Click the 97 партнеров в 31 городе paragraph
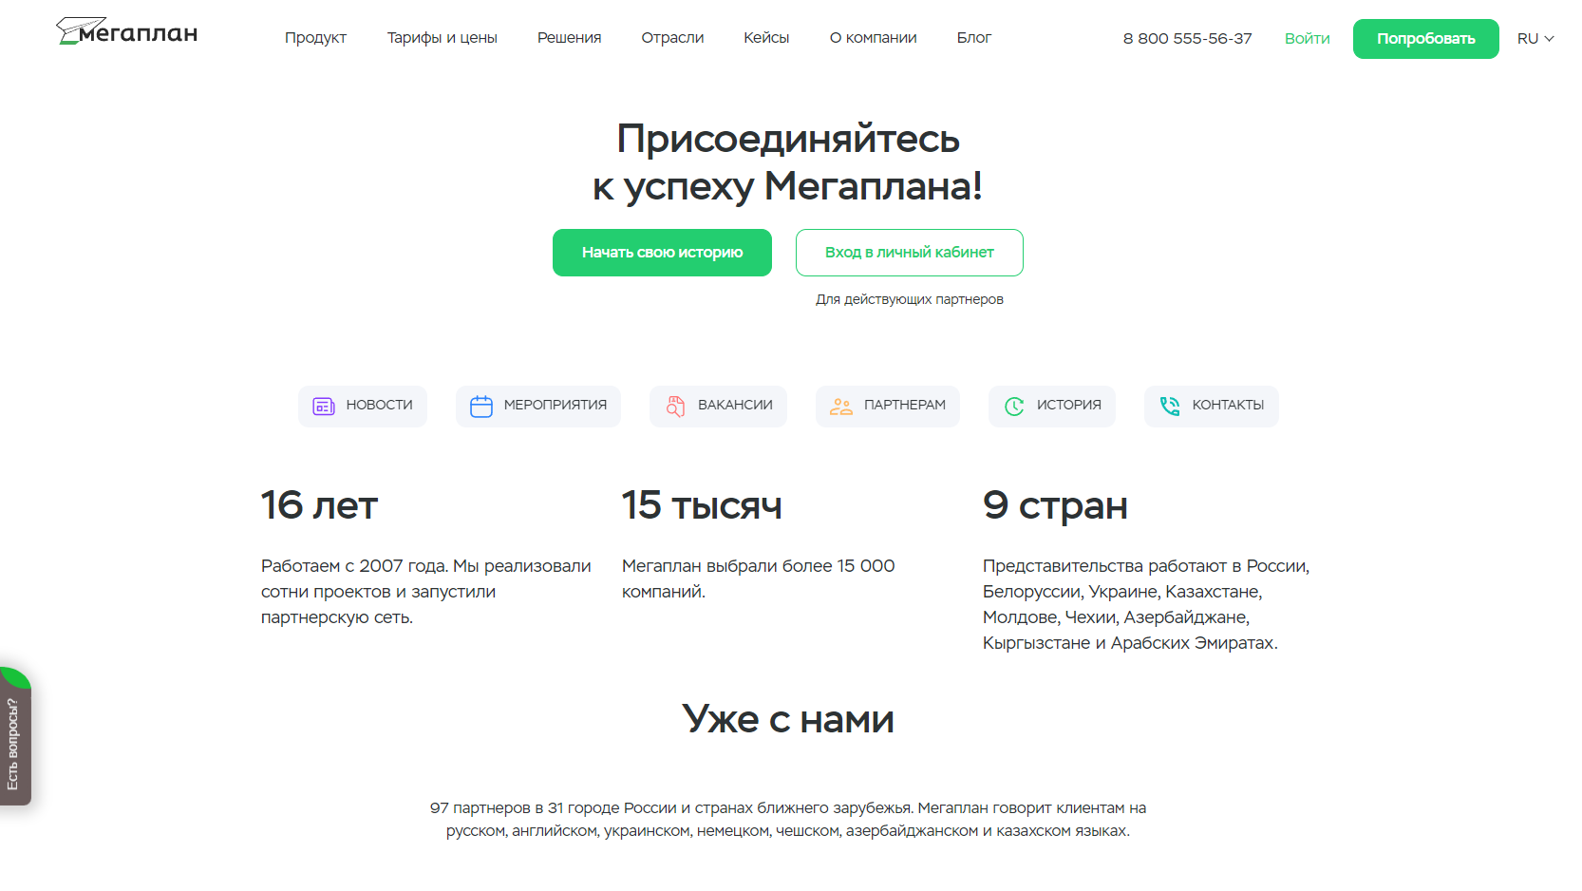The height and width of the screenshot is (891, 1582). click(x=788, y=820)
